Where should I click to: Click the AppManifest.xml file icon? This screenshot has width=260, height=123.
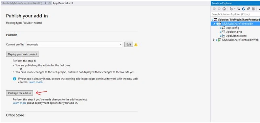coord(223,36)
